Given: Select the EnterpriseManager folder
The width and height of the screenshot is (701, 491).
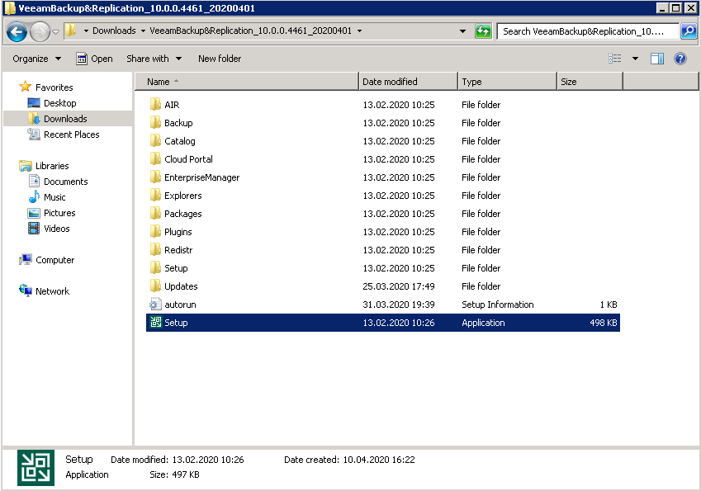Looking at the screenshot, I should (201, 177).
